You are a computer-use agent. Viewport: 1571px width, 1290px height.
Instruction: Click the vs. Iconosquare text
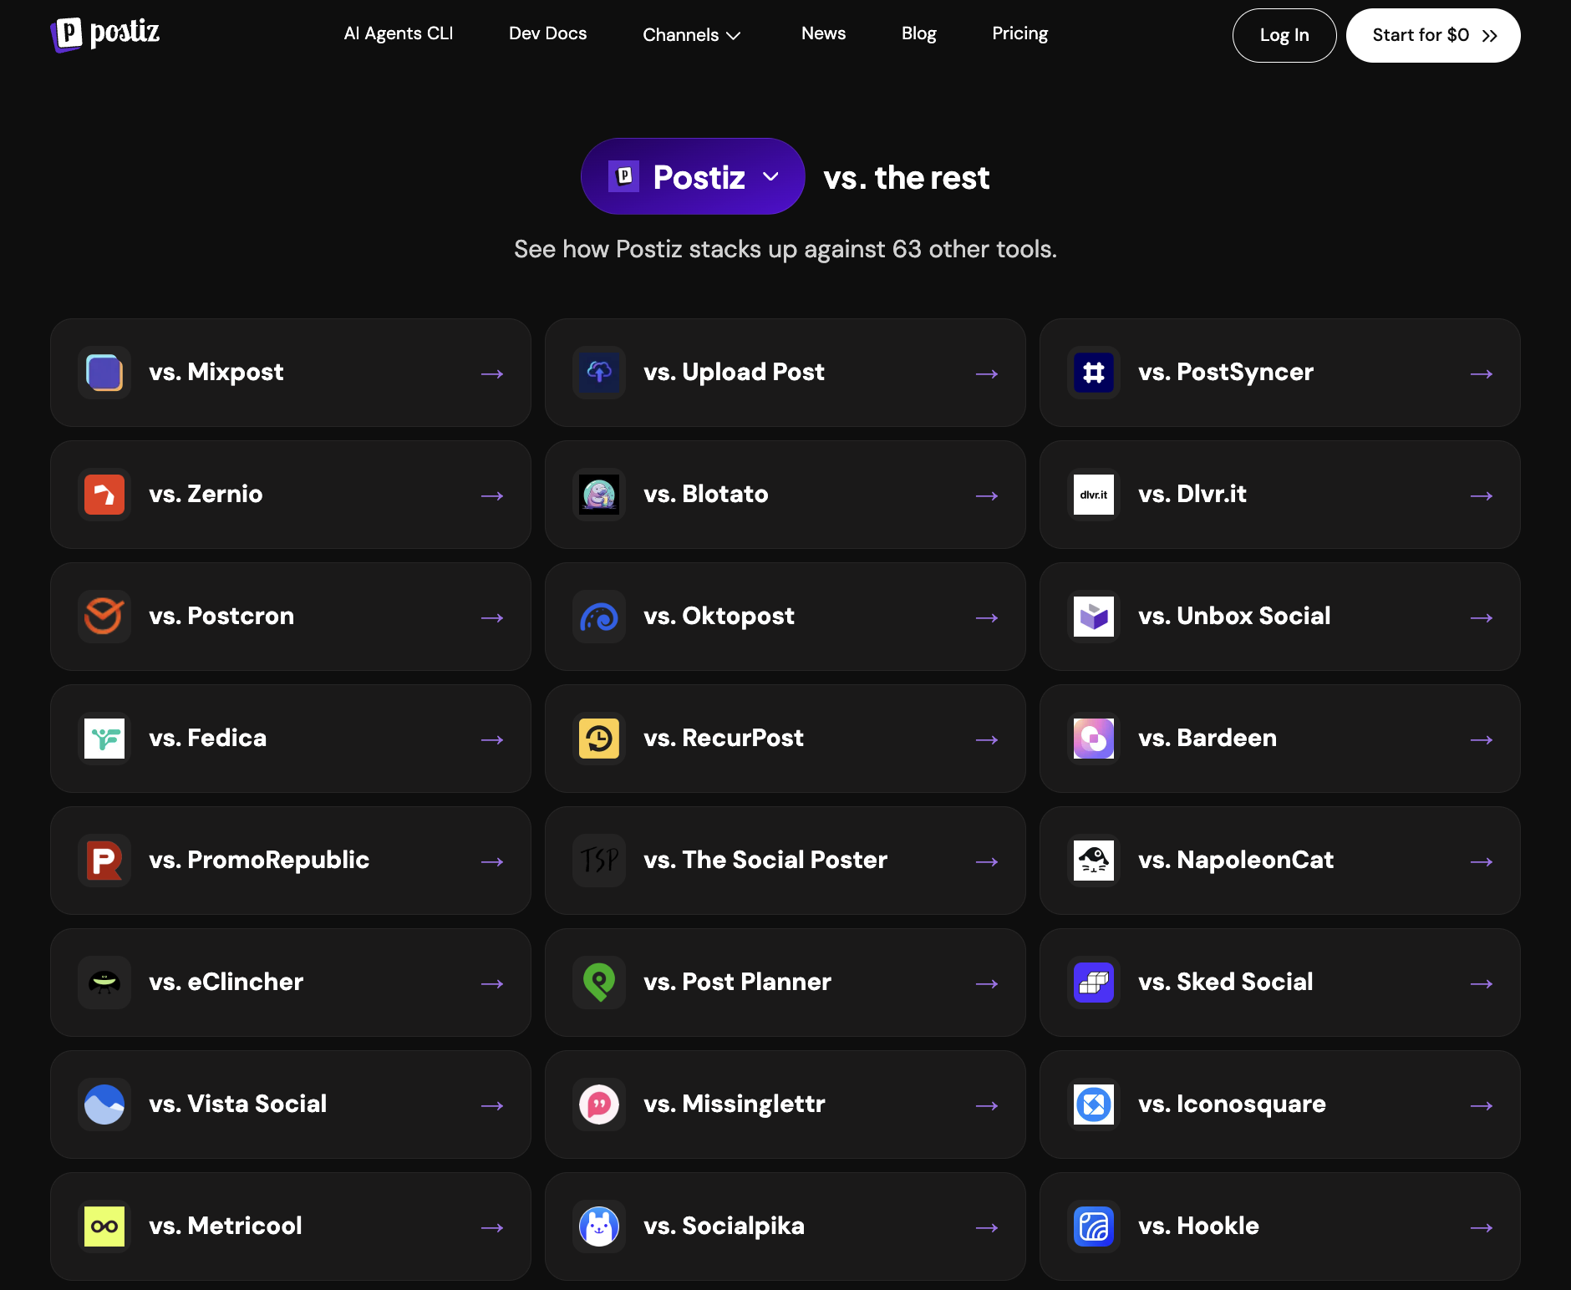1232,1105
